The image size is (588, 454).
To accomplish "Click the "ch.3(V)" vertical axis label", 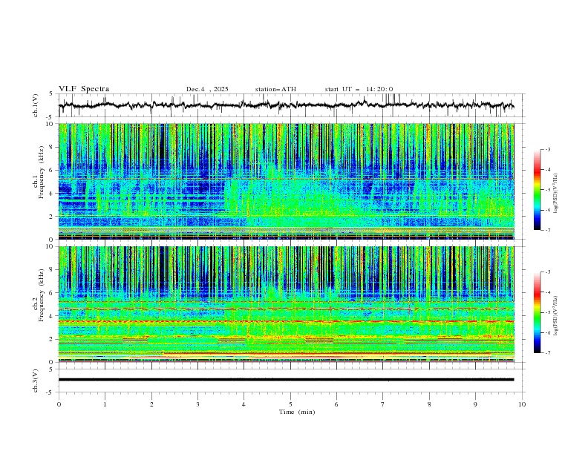I will (x=36, y=381).
